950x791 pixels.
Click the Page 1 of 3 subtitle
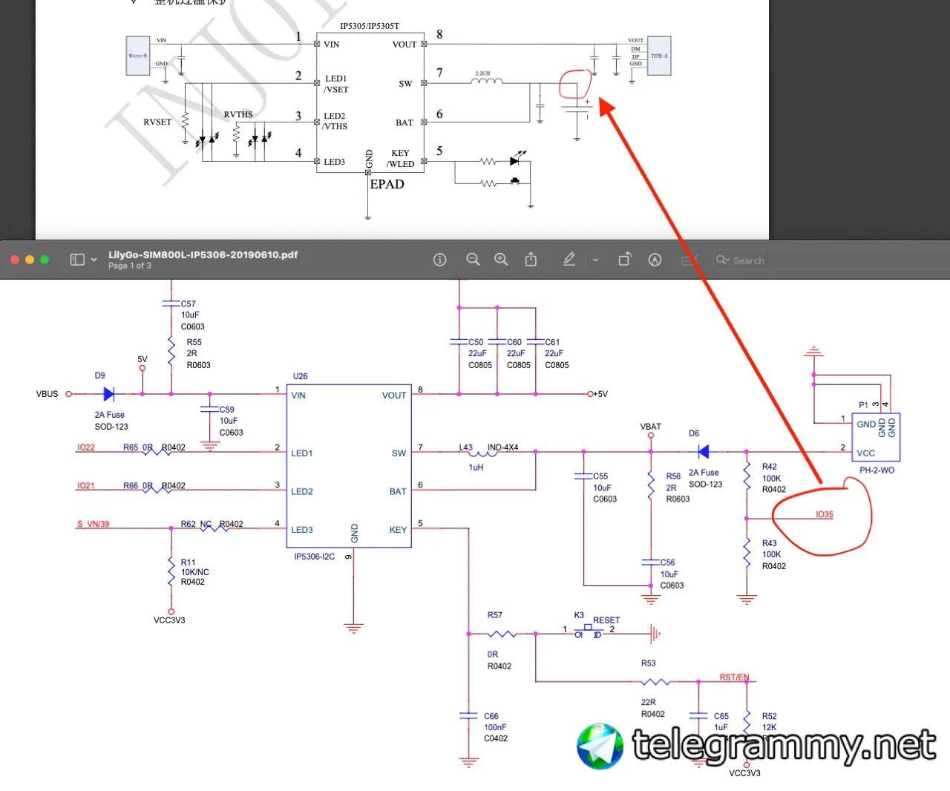[x=130, y=266]
